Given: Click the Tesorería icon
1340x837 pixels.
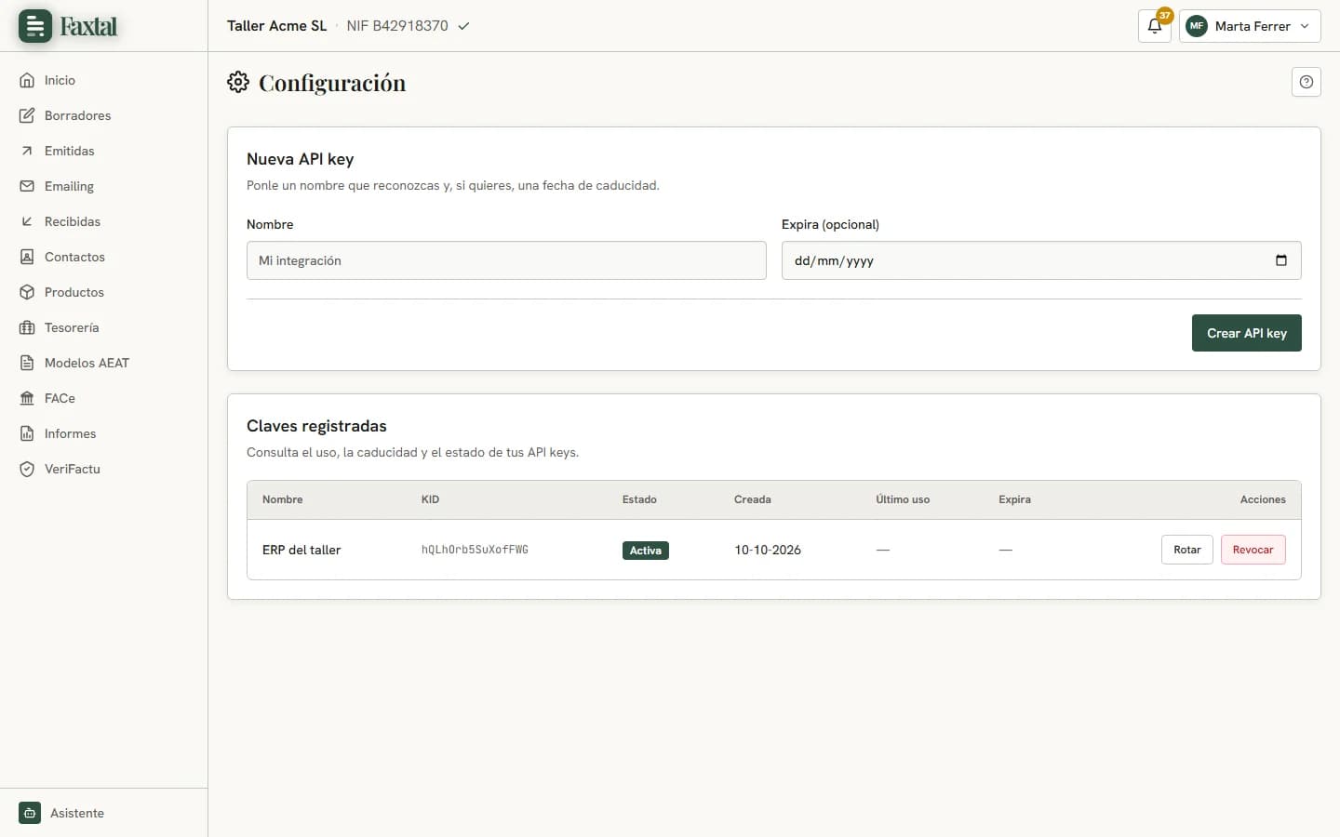Looking at the screenshot, I should coord(27,327).
